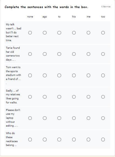The image size is (115, 157).
Task: Pick 'me' for Tom's sports stadium sentence
Action: click(x=88, y=75)
